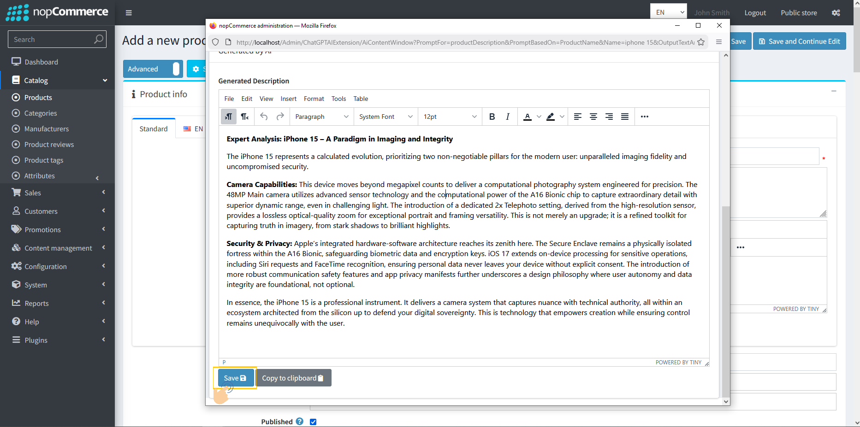This screenshot has width=860, height=427.
Task: Copy the generated description to clipboard
Action: (x=294, y=378)
